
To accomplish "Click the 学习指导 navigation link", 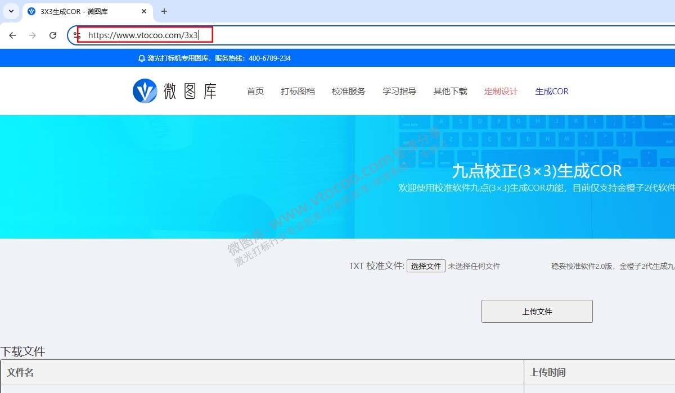I will point(399,91).
